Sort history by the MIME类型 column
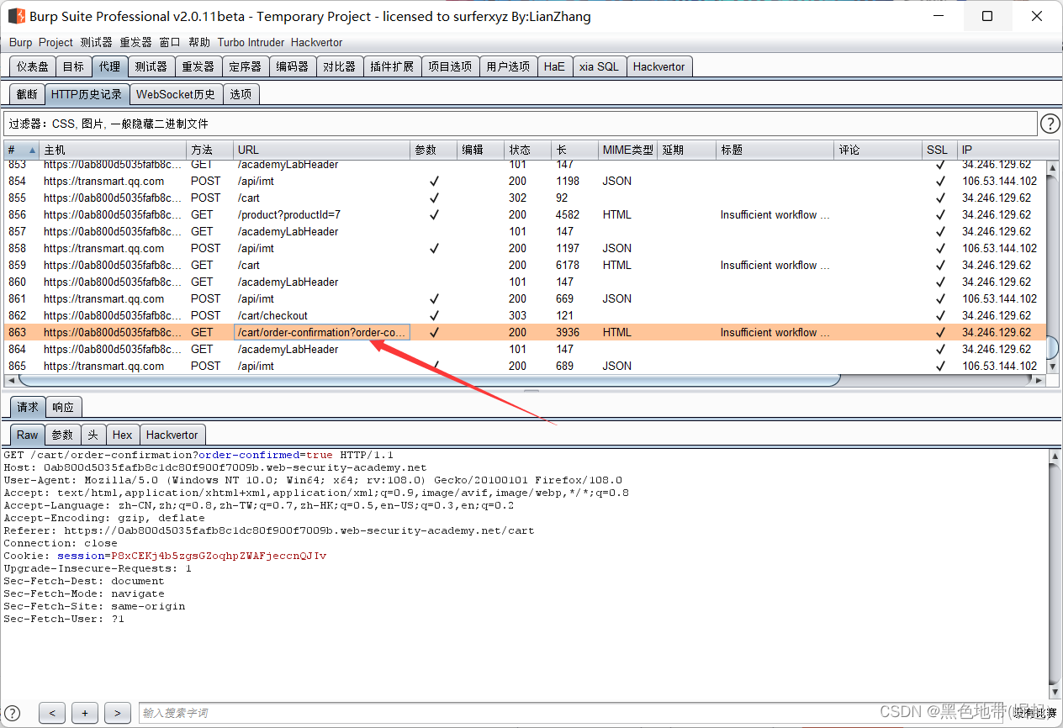1063x728 pixels. coord(628,150)
